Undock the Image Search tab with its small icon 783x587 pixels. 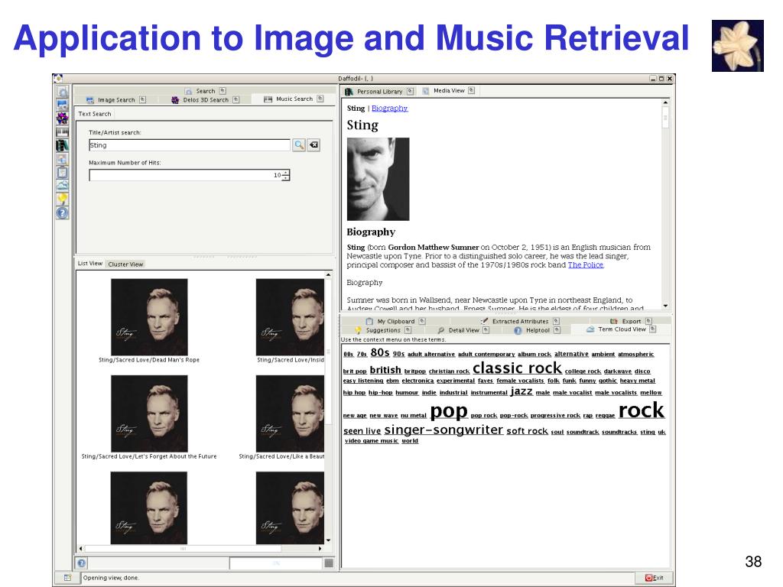142,99
